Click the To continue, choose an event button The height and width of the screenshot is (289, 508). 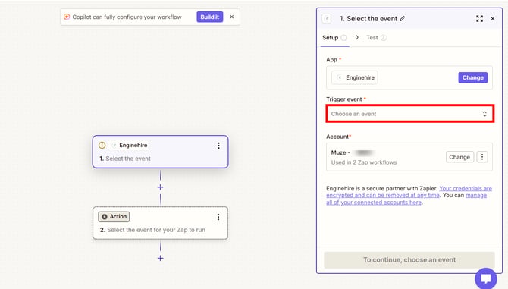click(409, 260)
